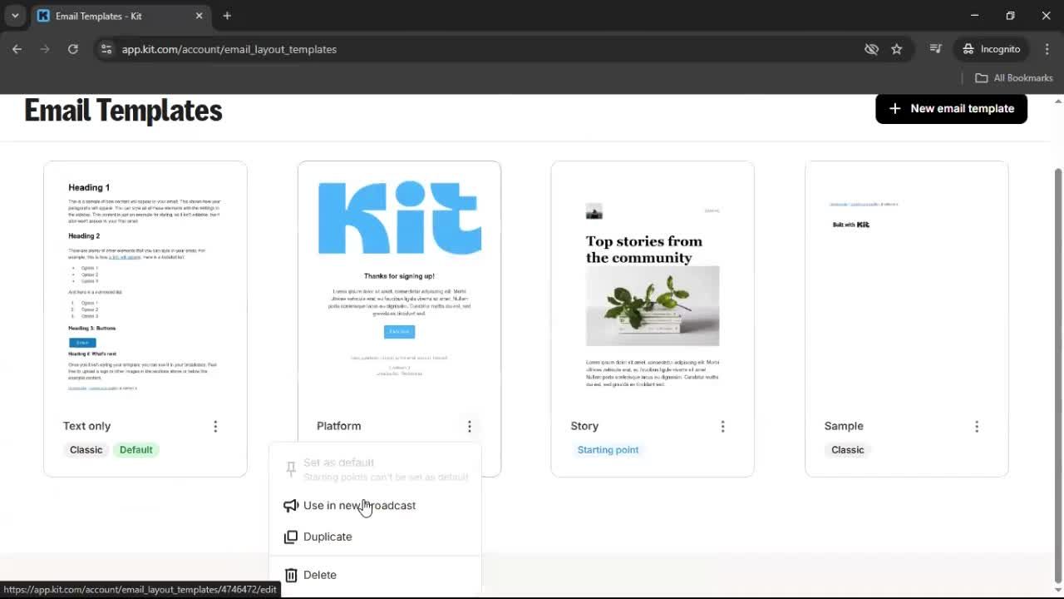Open options menu for Story template
Viewport: 1064px width, 599px height.
click(722, 426)
